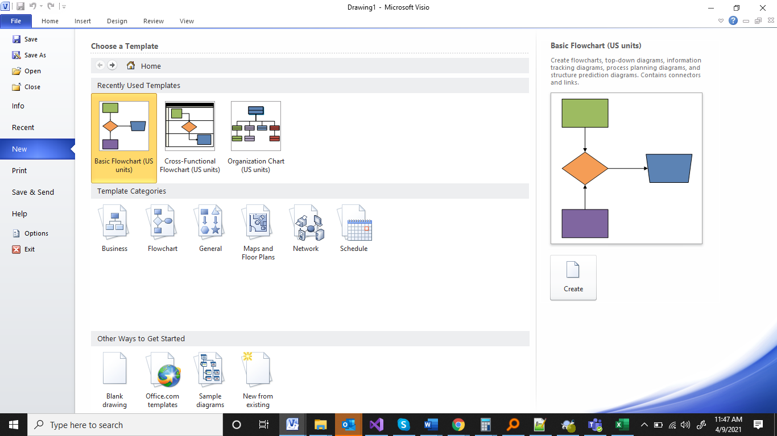The width and height of the screenshot is (777, 436).
Task: Open the backstage Help page
Action: point(37,214)
